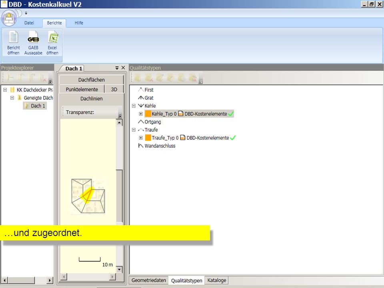Click fifth Qualitätstypen toolbar icon
The image size is (384, 288).
coord(182,78)
